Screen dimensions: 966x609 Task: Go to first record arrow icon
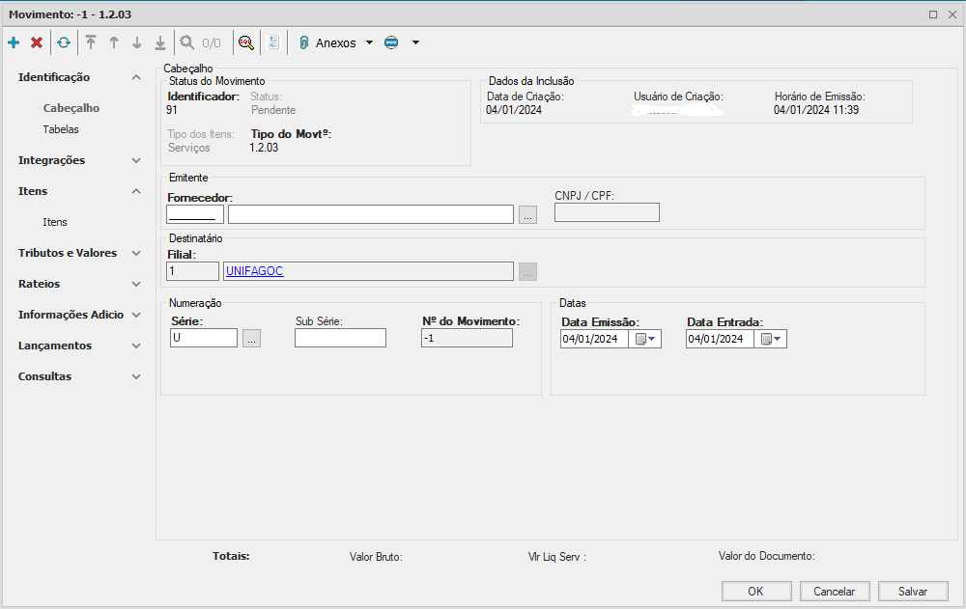click(x=92, y=42)
